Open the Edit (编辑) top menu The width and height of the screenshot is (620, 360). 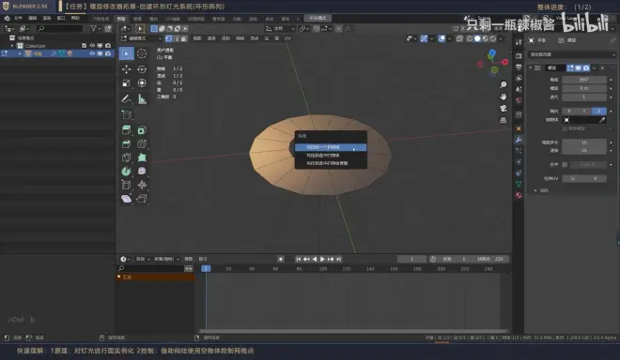pos(33,18)
